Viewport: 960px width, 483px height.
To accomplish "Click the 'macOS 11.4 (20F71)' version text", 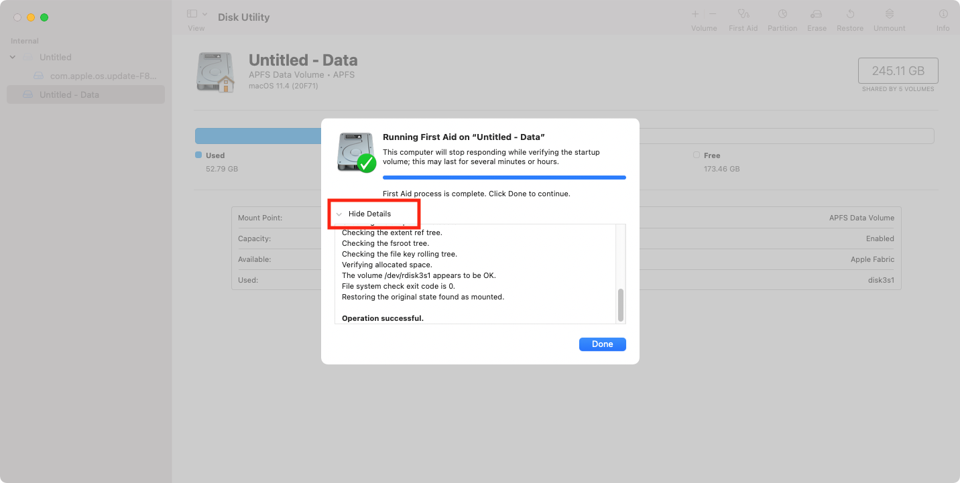I will 285,86.
